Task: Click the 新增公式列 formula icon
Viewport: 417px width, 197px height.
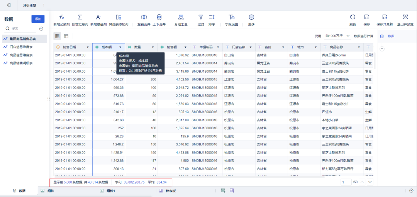Action: (x=61, y=17)
